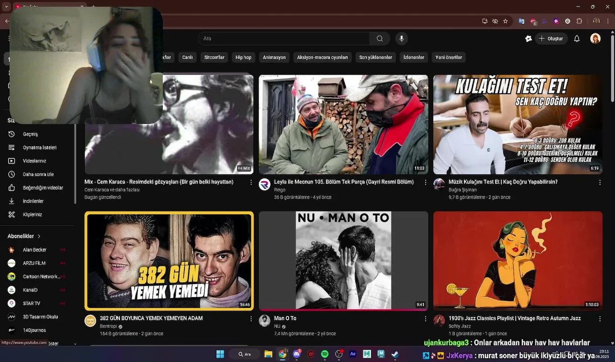Bookmark this page with the star icon
The height and width of the screenshot is (362, 615).
(x=505, y=21)
